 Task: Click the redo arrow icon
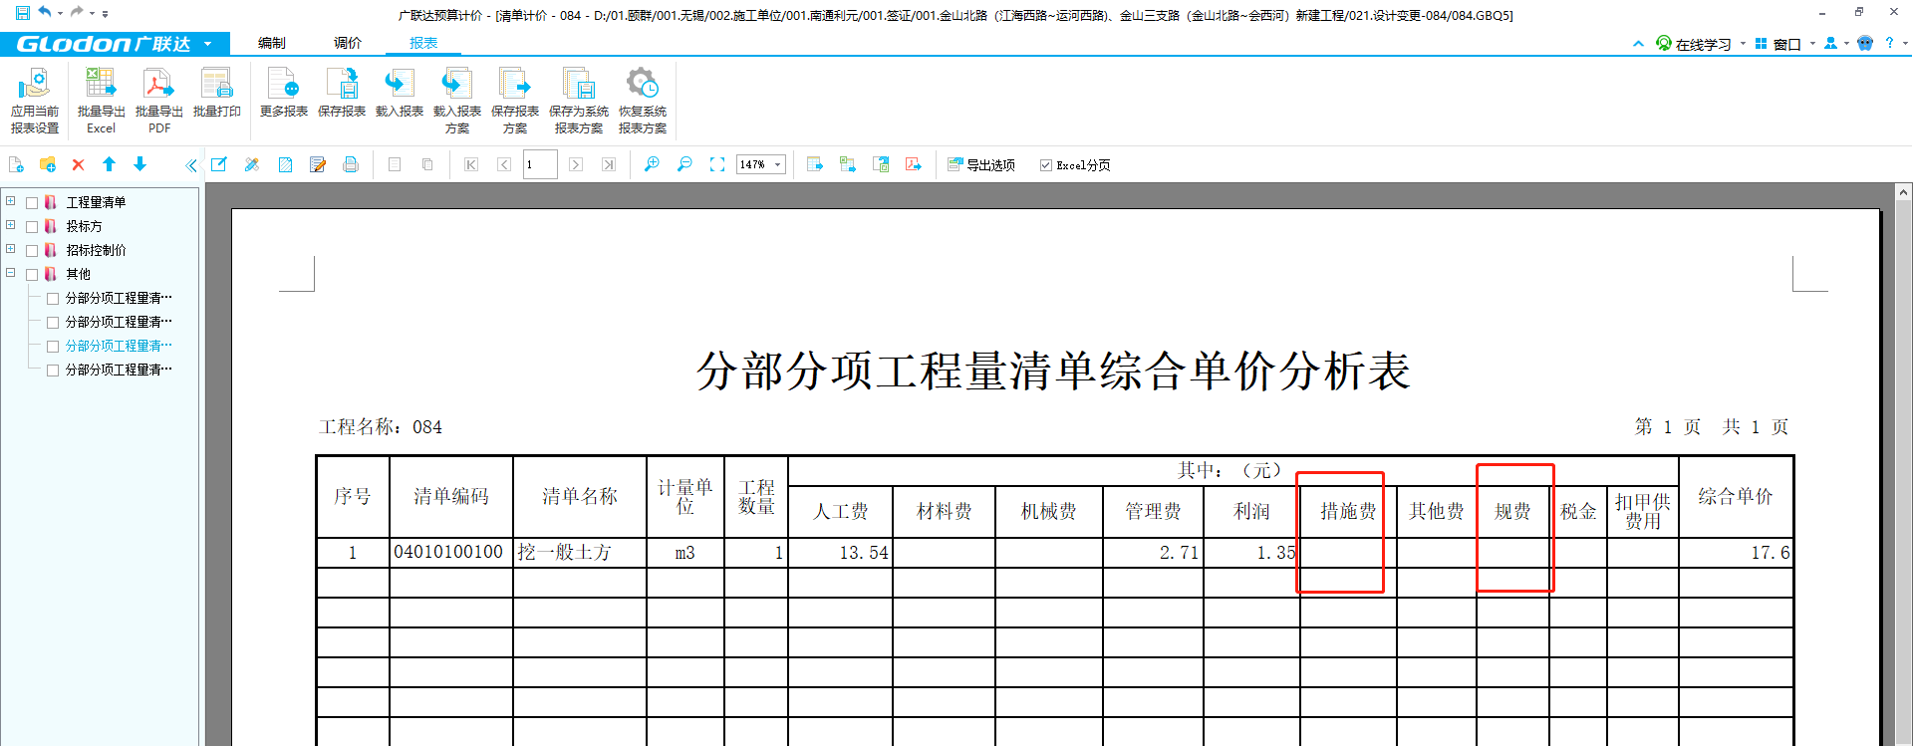pos(77,13)
